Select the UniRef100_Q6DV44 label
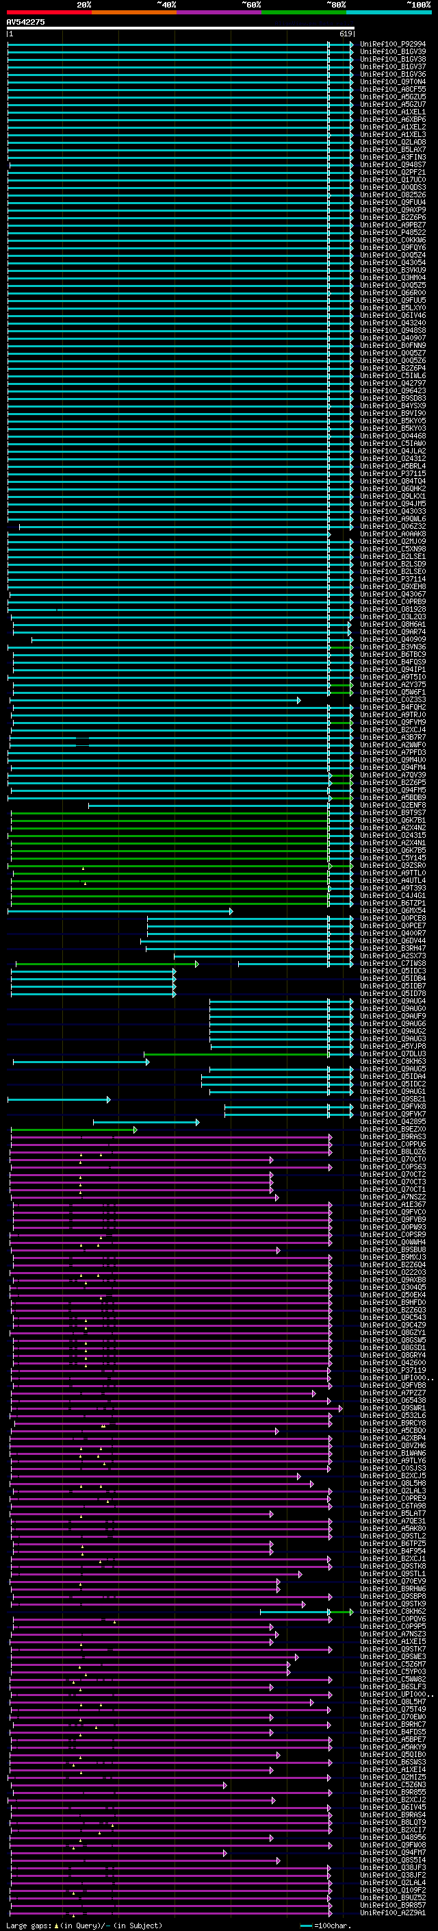438x1931 pixels. pyautogui.click(x=393, y=940)
